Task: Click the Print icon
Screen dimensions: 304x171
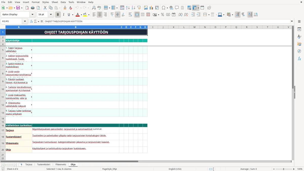Action: click(x=33, y=8)
